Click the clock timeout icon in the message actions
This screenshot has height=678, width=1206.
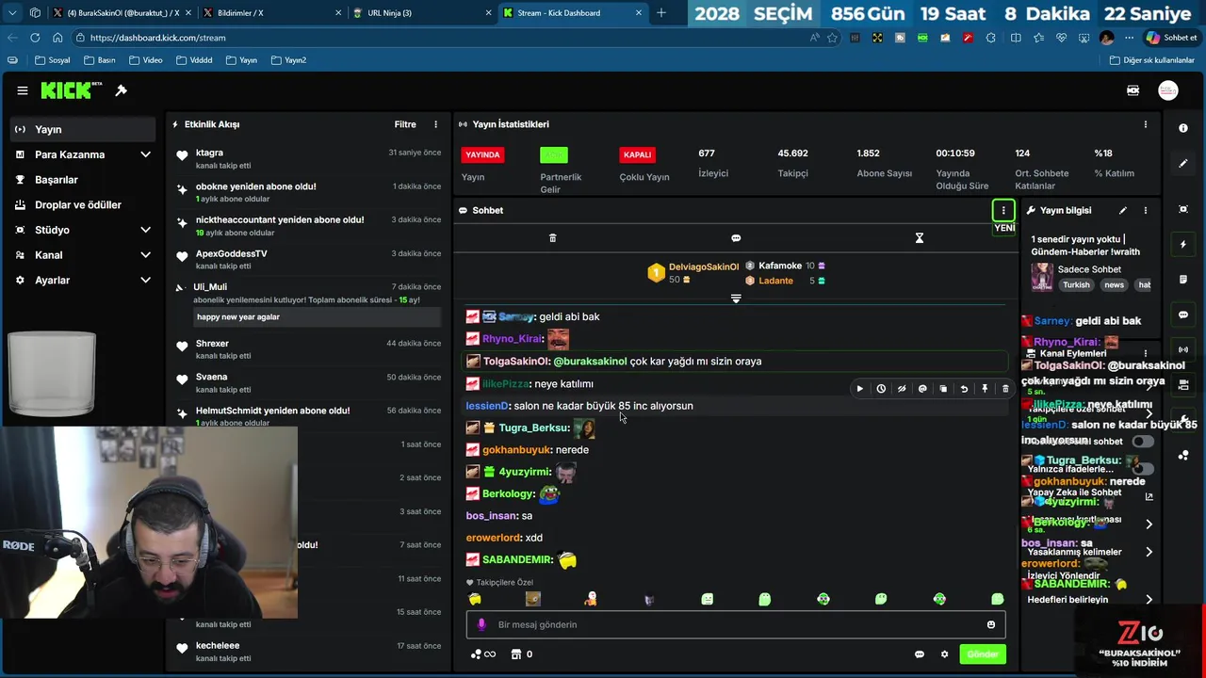pos(881,389)
